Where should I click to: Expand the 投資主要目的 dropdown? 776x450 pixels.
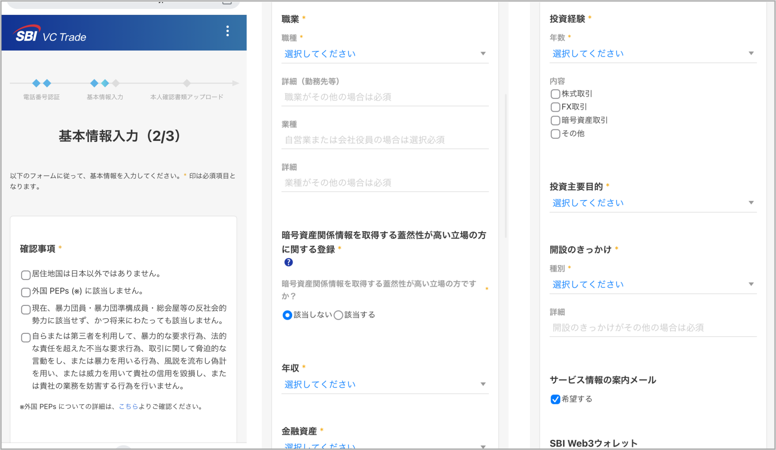click(652, 203)
